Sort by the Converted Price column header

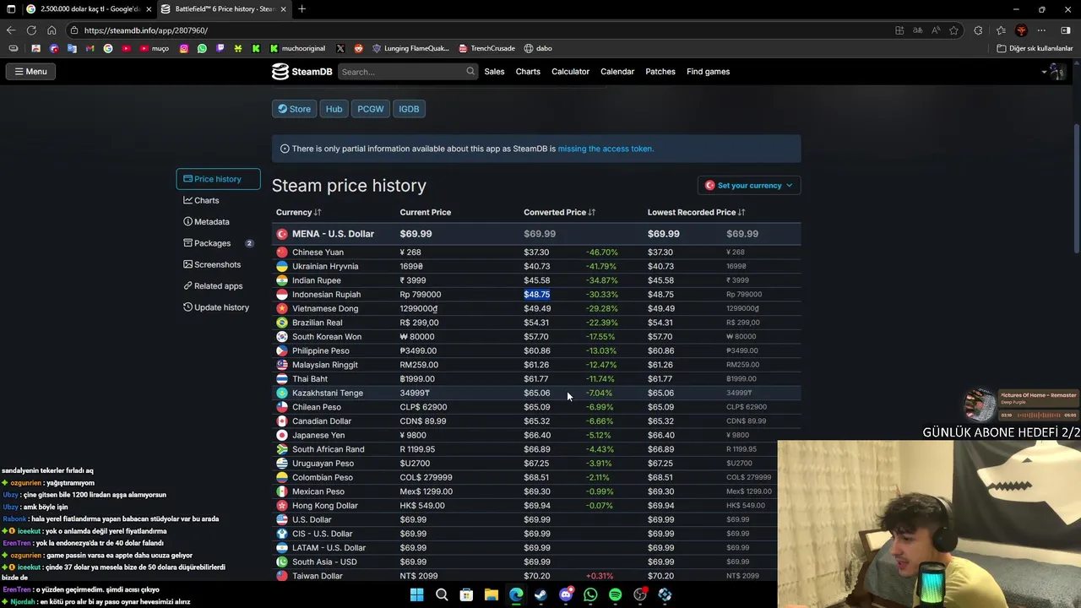(x=559, y=212)
